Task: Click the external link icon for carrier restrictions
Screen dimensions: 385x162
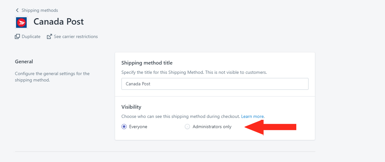Action: (49, 37)
